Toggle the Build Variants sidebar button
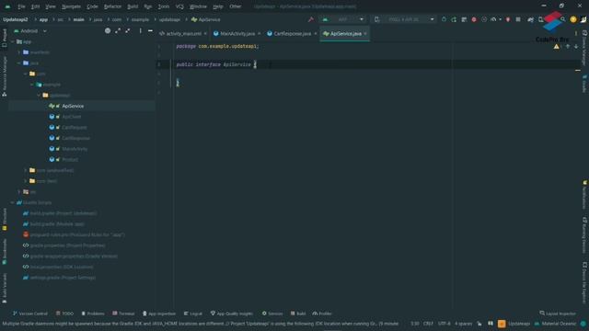Image resolution: width=589 pixels, height=331 pixels. pos(4,288)
